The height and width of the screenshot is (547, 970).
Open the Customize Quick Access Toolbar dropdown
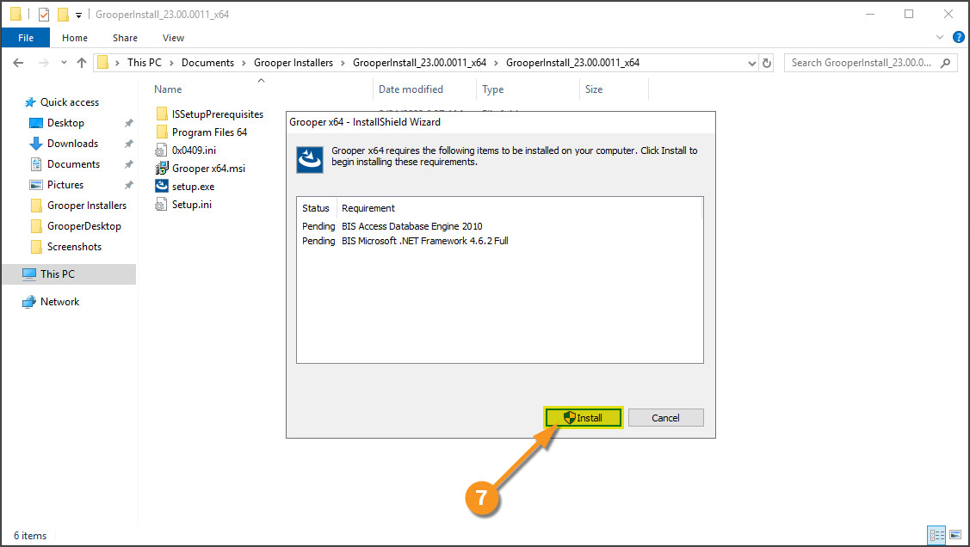pos(78,15)
